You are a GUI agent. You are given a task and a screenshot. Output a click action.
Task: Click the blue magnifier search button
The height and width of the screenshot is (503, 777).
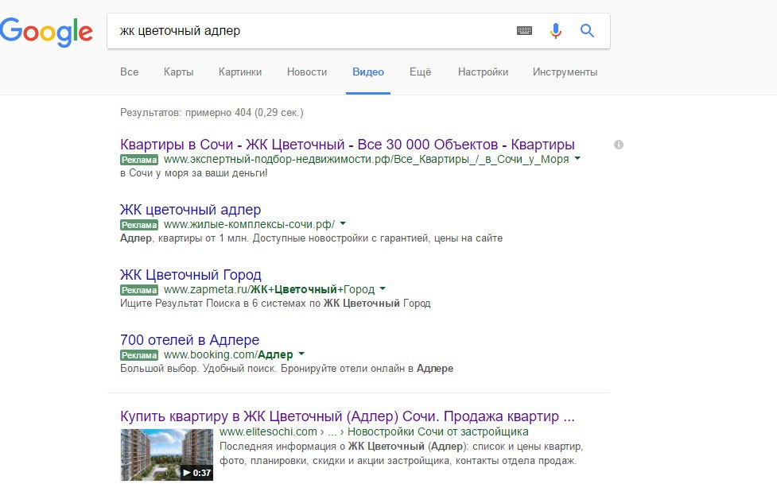[x=587, y=31]
